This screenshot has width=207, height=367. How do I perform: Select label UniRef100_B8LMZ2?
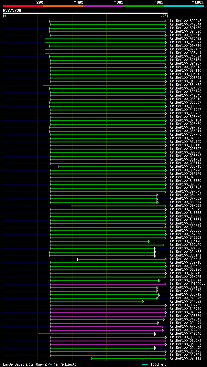click(186, 85)
